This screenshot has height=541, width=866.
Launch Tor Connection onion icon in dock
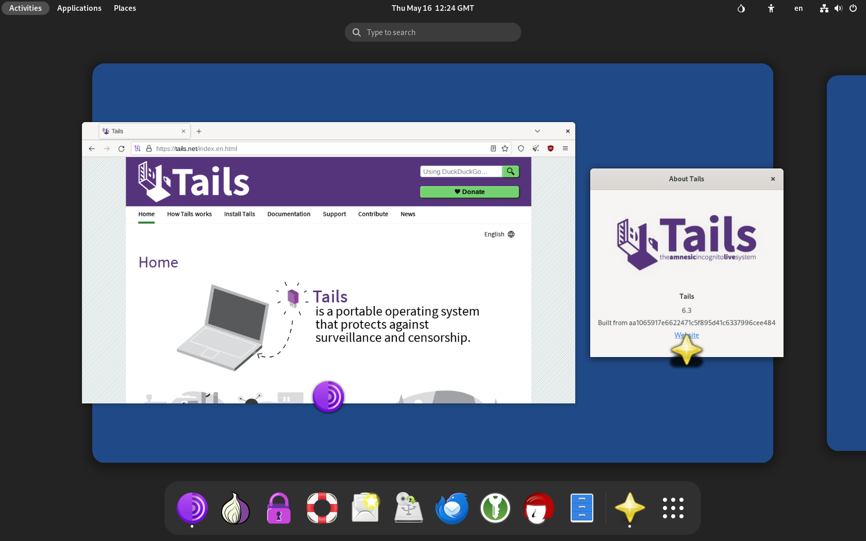pos(236,508)
